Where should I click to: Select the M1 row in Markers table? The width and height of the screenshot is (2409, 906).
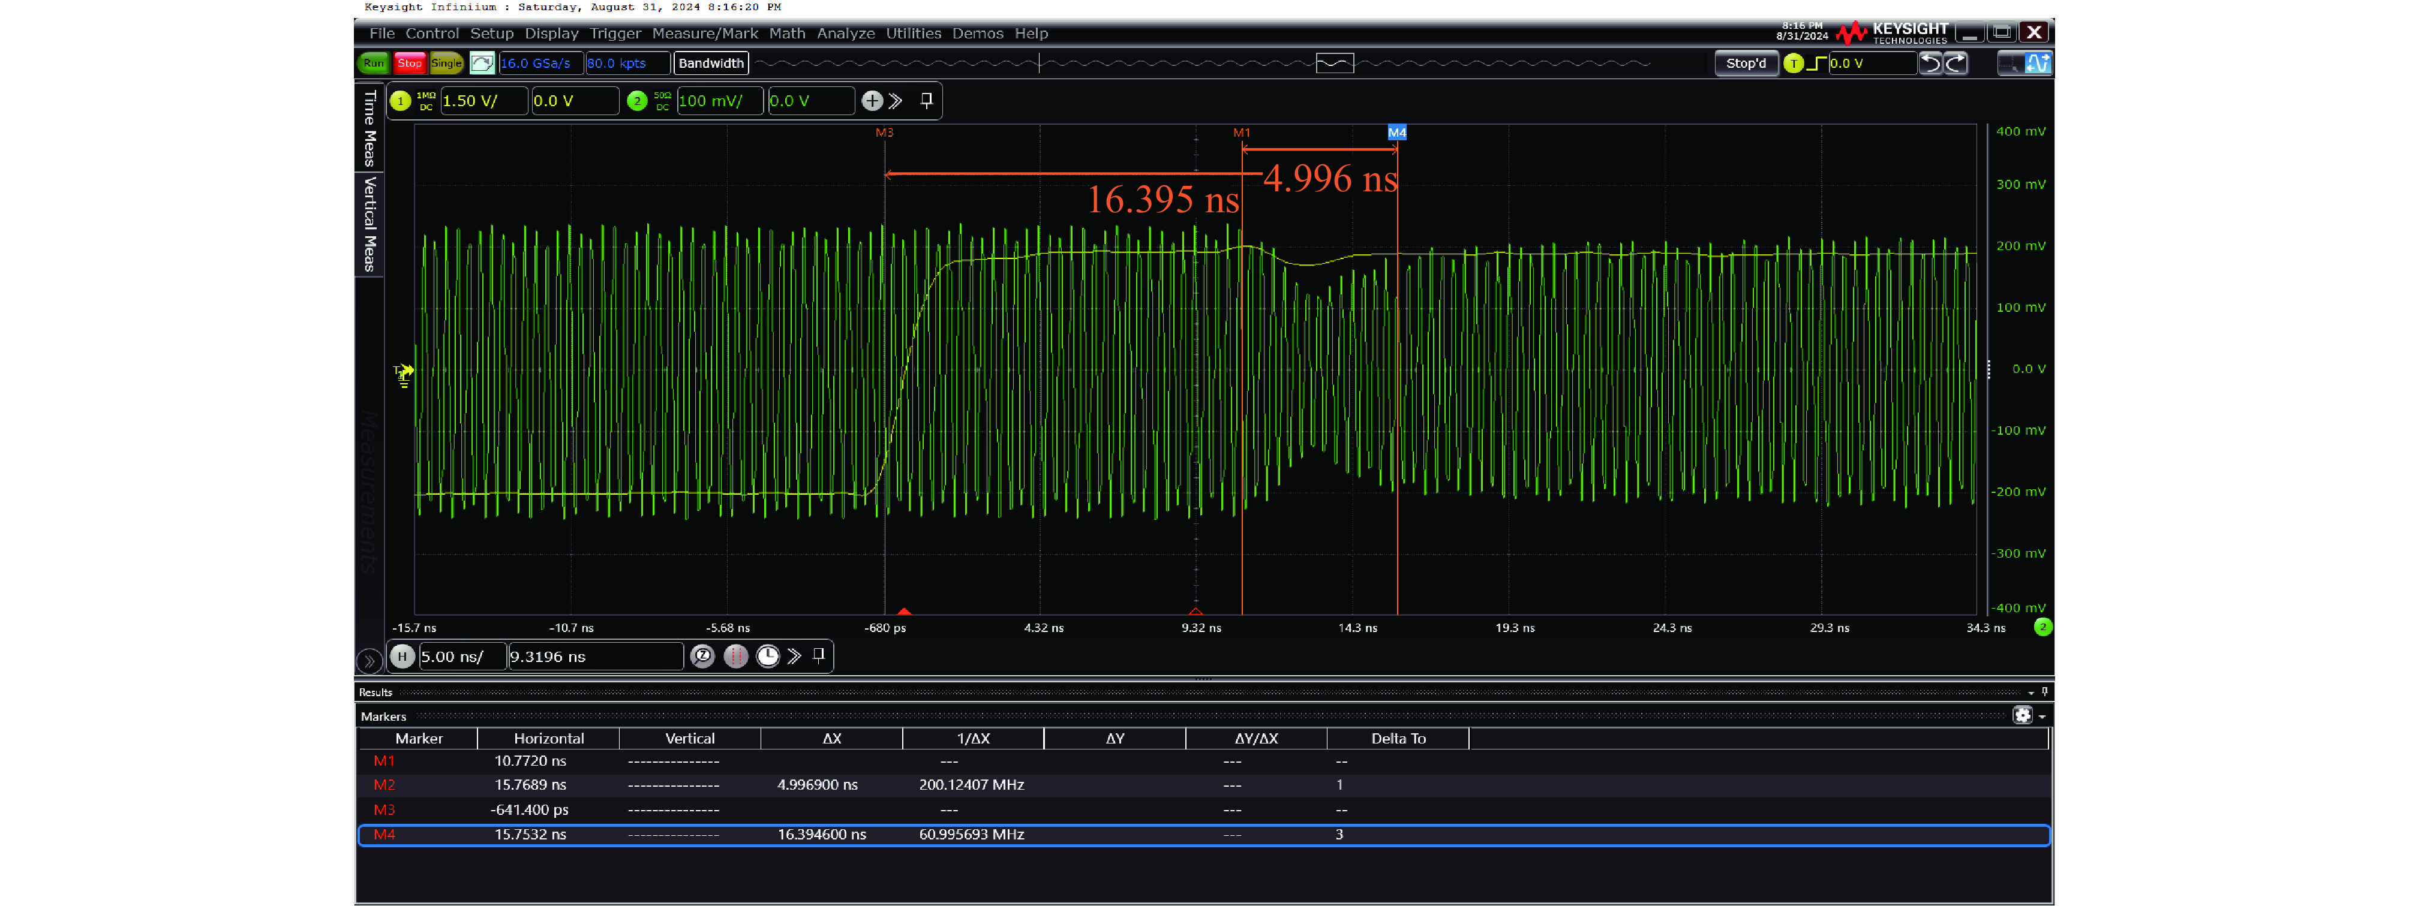coord(1203,761)
